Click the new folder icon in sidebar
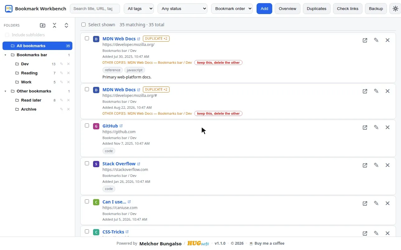The height and width of the screenshot is (250, 401). [43, 25]
